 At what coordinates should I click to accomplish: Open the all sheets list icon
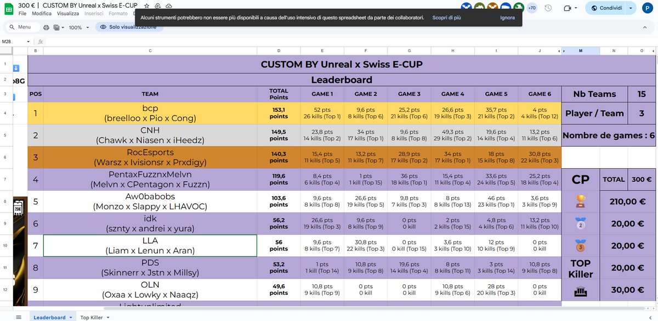click(19, 317)
